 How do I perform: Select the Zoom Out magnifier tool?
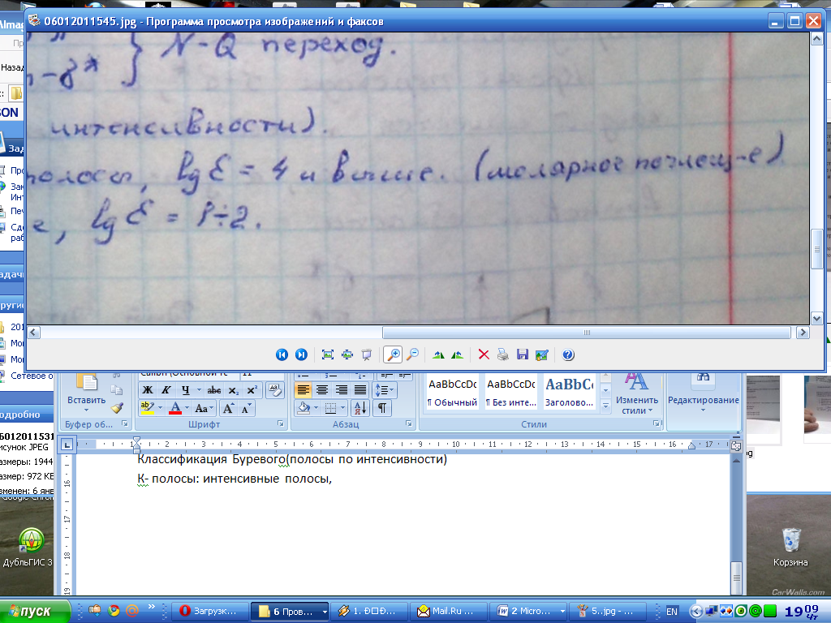coord(412,355)
